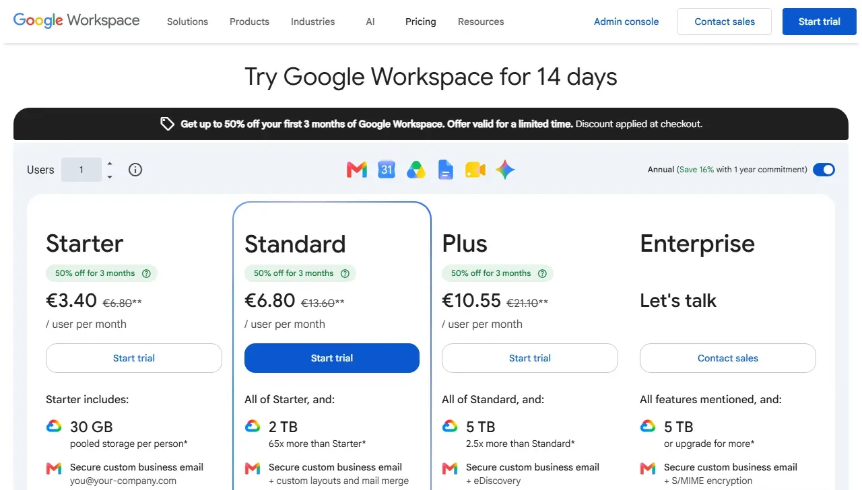Click the "65x more than Starter*" text

pos(317,444)
